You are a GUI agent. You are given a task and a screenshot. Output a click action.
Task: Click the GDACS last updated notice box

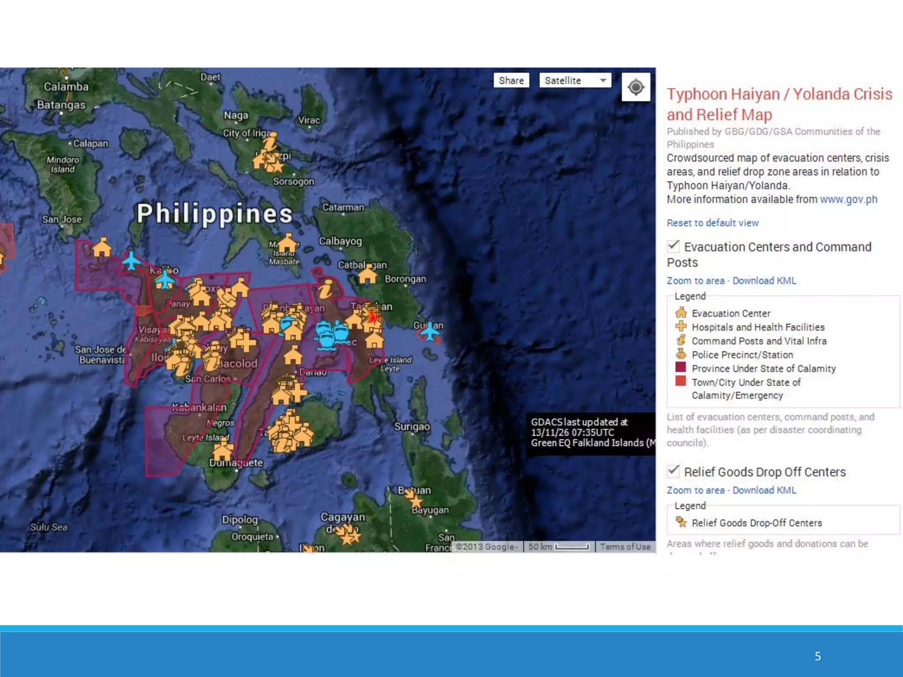590,432
